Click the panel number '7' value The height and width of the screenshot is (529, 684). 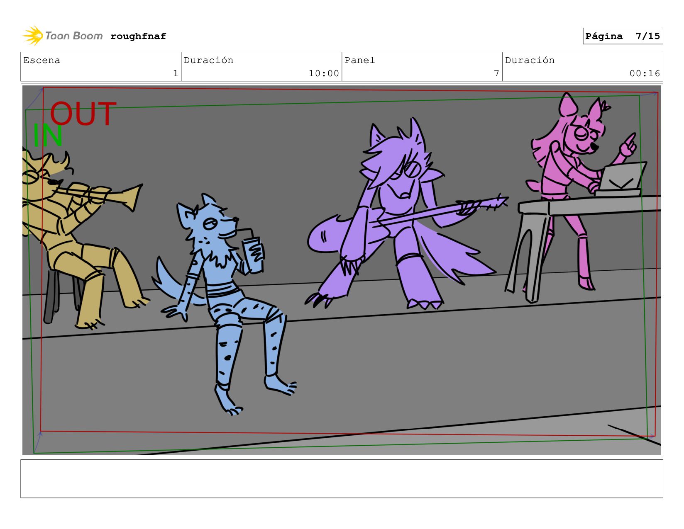496,73
